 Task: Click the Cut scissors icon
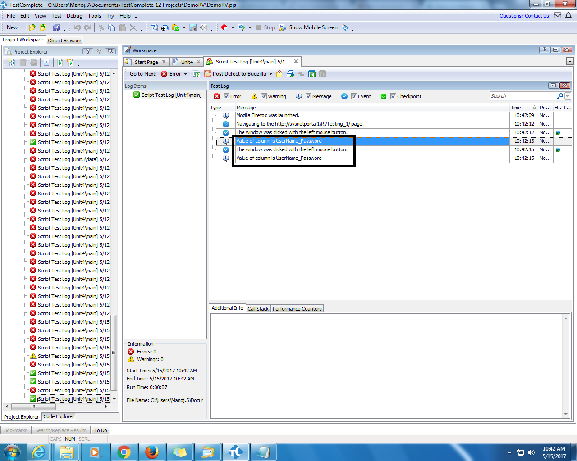tap(101, 27)
